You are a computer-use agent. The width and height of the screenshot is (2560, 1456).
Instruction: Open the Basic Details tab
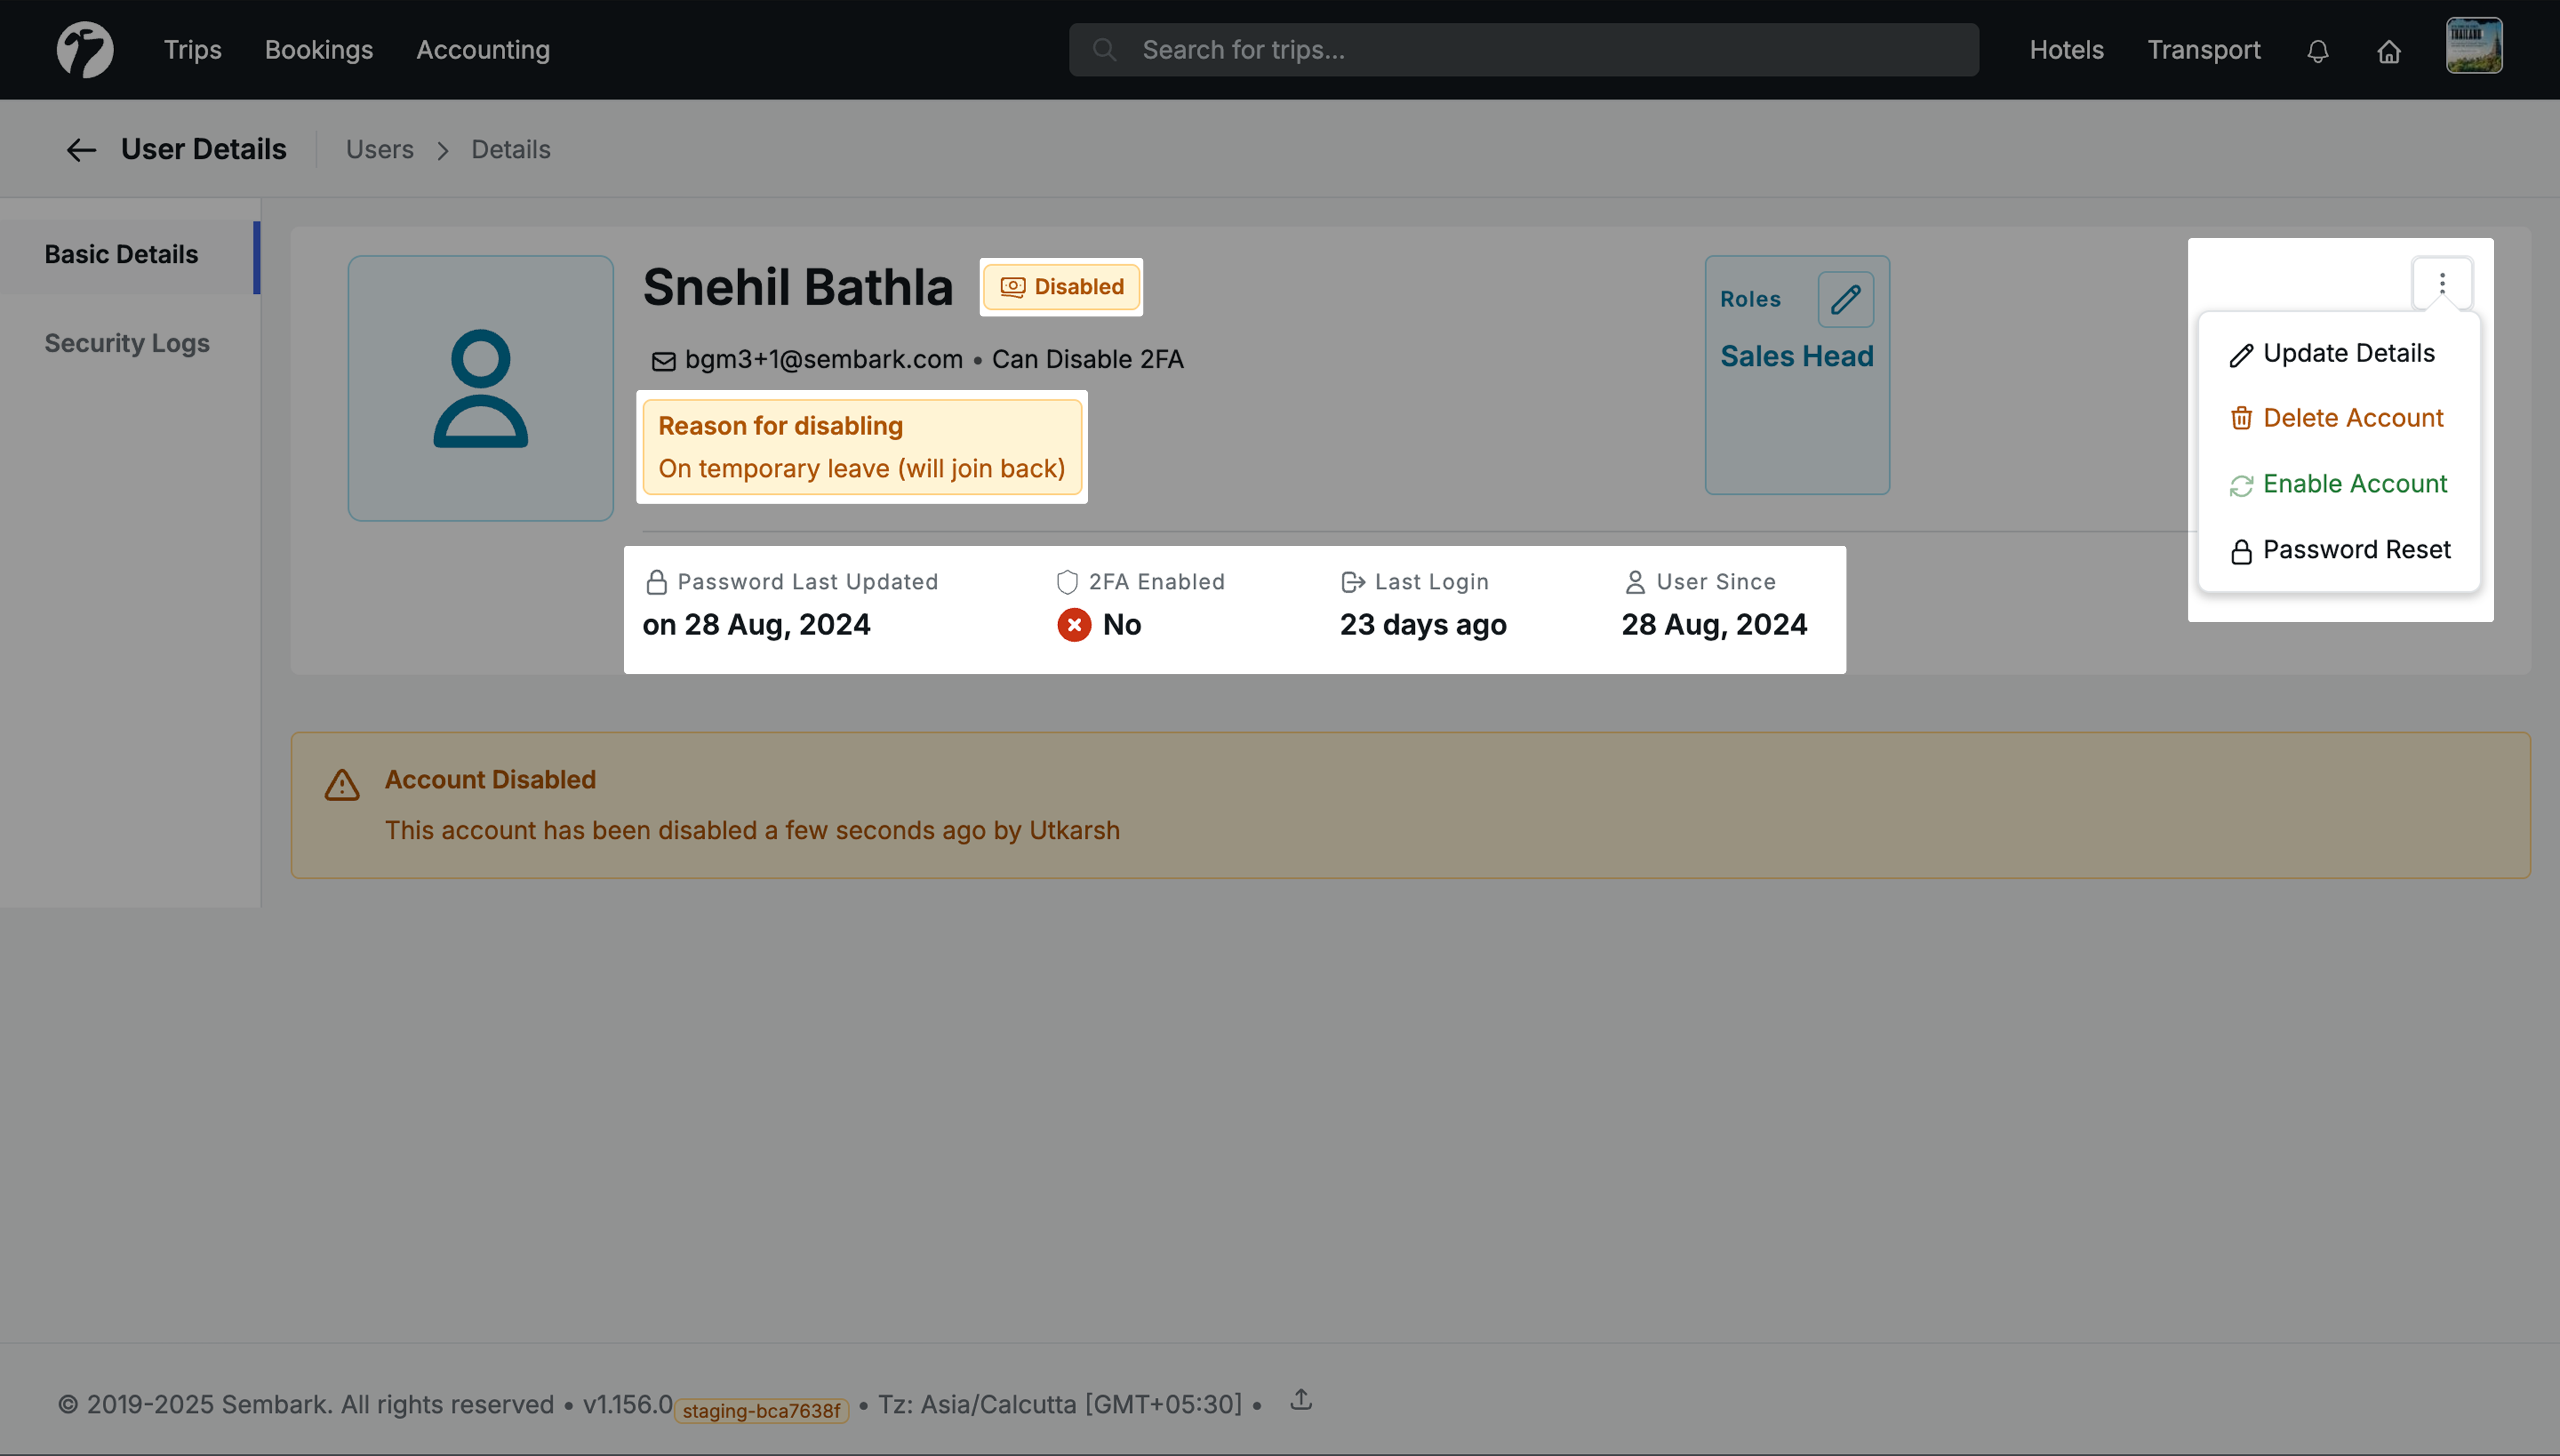[121, 255]
